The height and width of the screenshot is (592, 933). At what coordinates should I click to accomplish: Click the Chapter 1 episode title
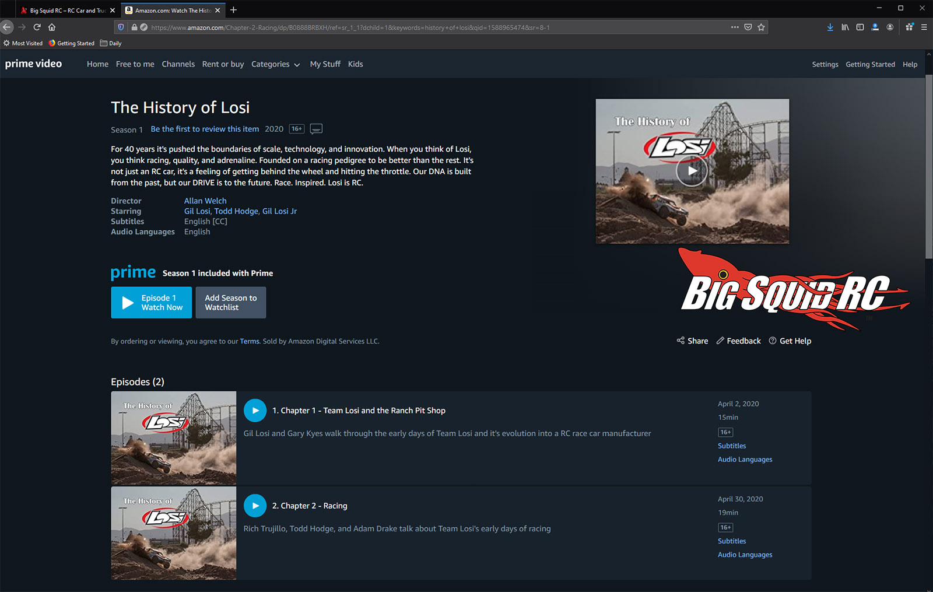(x=359, y=411)
